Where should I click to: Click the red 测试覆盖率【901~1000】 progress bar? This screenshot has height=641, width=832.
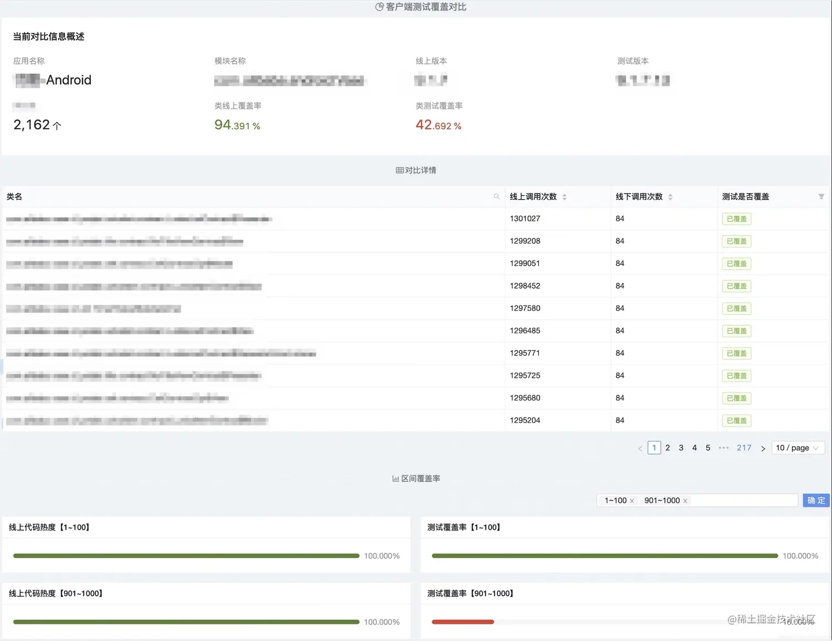(463, 622)
